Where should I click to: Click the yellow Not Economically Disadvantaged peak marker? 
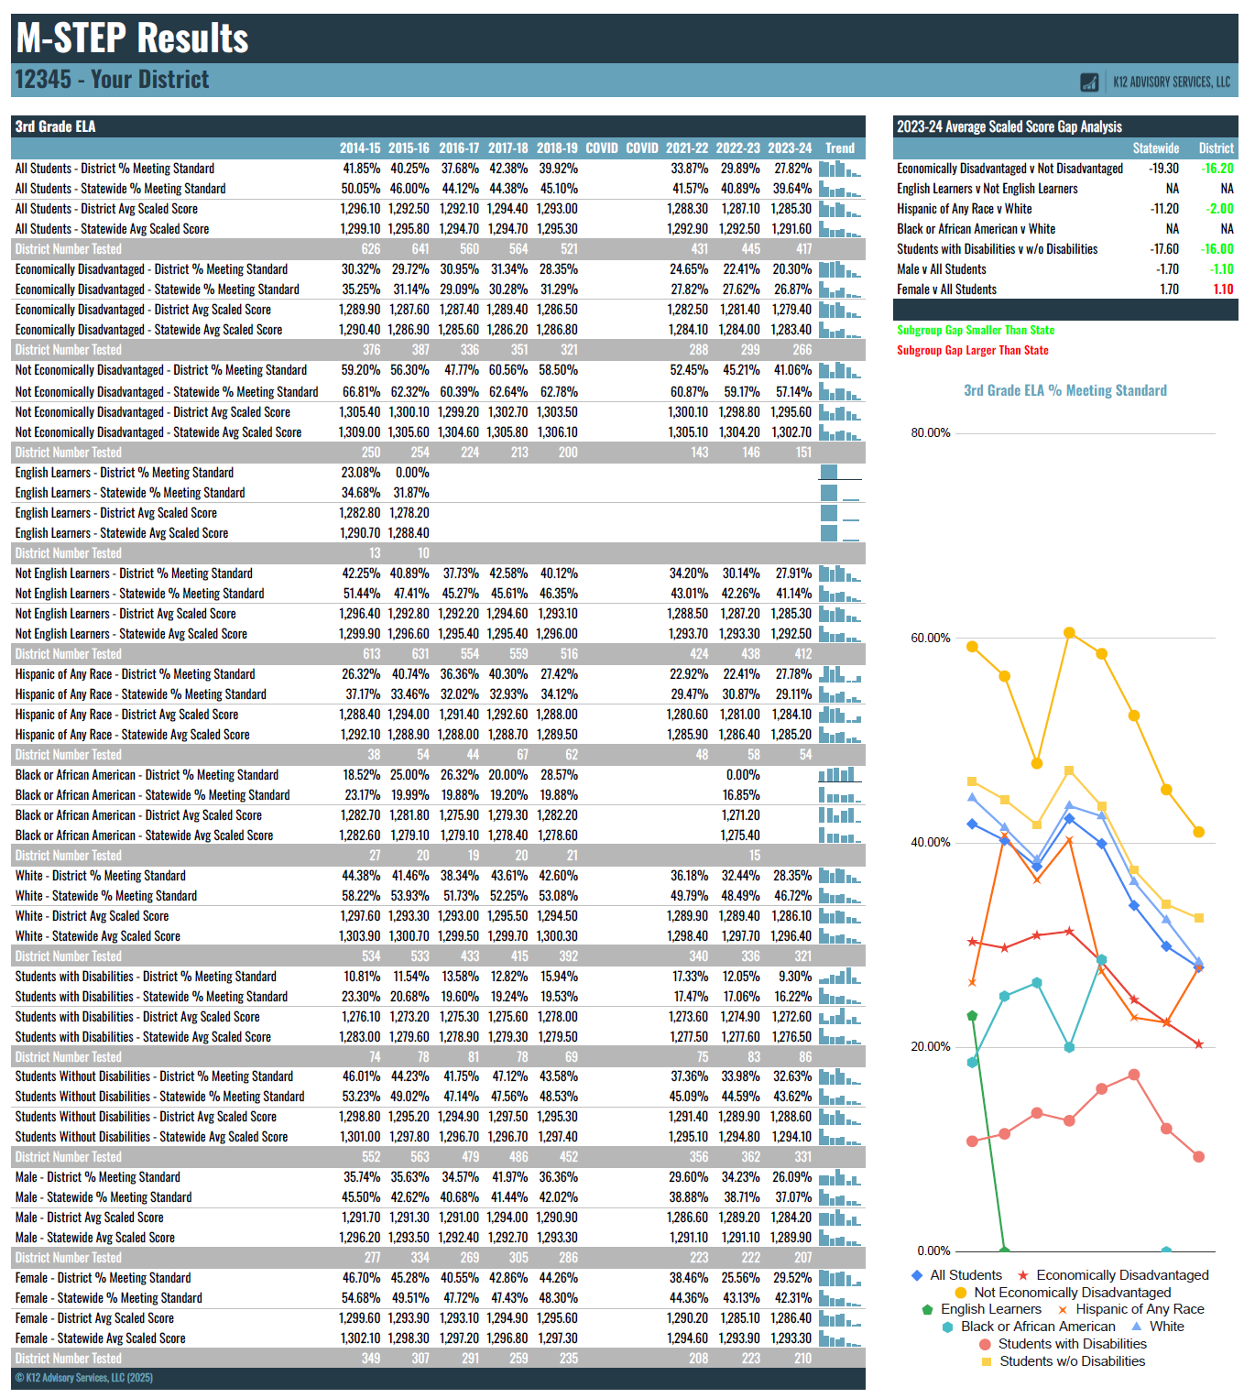(1068, 631)
